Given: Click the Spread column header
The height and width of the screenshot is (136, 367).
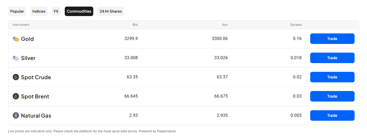Looking at the screenshot, I should 296,25.
